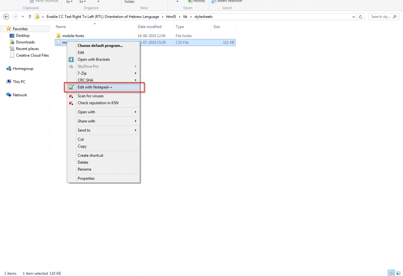Switch to details view in status bar

pyautogui.click(x=391, y=273)
